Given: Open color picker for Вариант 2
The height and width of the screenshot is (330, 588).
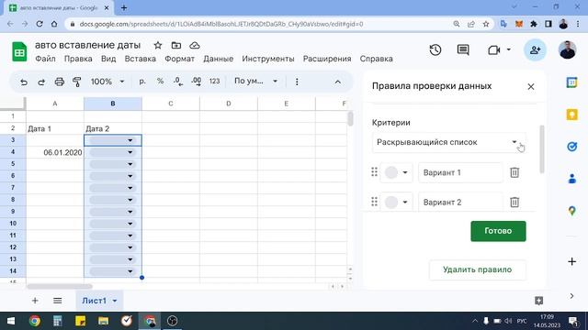Looking at the screenshot, I should (396, 202).
